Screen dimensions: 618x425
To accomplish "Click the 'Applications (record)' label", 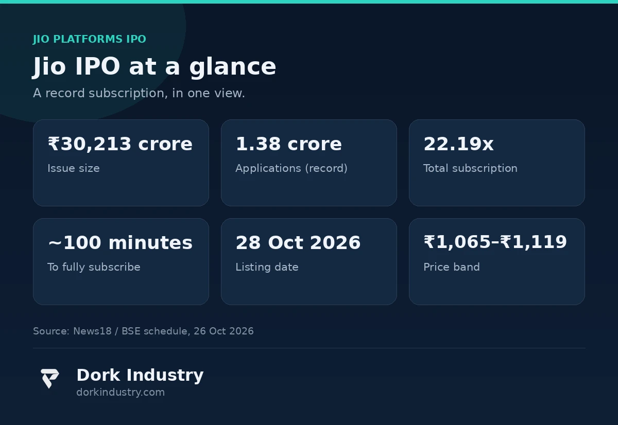I will pos(291,169).
